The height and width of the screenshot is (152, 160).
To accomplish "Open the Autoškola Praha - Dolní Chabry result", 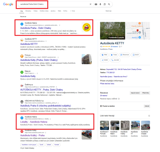I will 36,28.
